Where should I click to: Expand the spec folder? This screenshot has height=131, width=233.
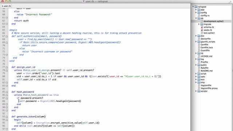[x=196, y=76]
